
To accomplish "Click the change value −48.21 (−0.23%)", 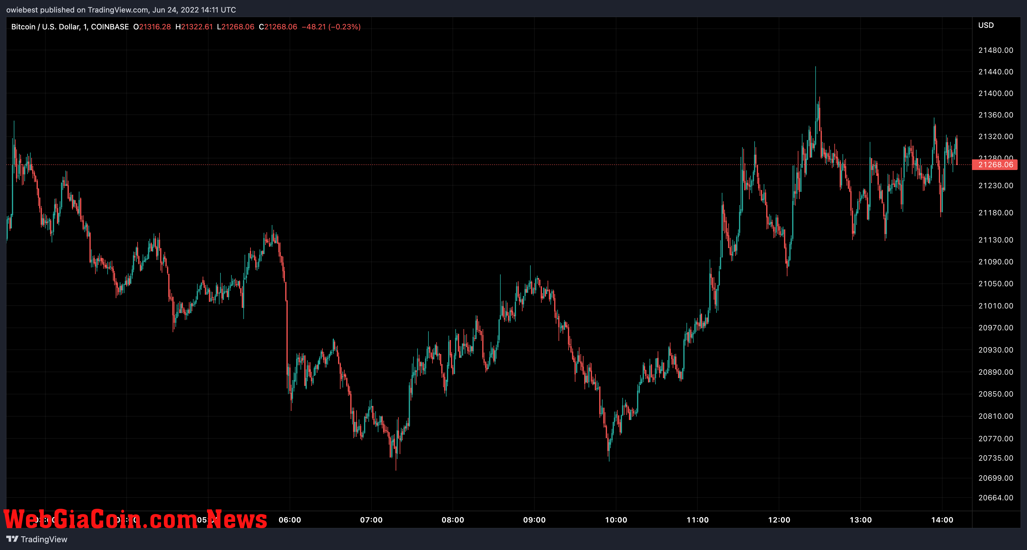I will (331, 27).
